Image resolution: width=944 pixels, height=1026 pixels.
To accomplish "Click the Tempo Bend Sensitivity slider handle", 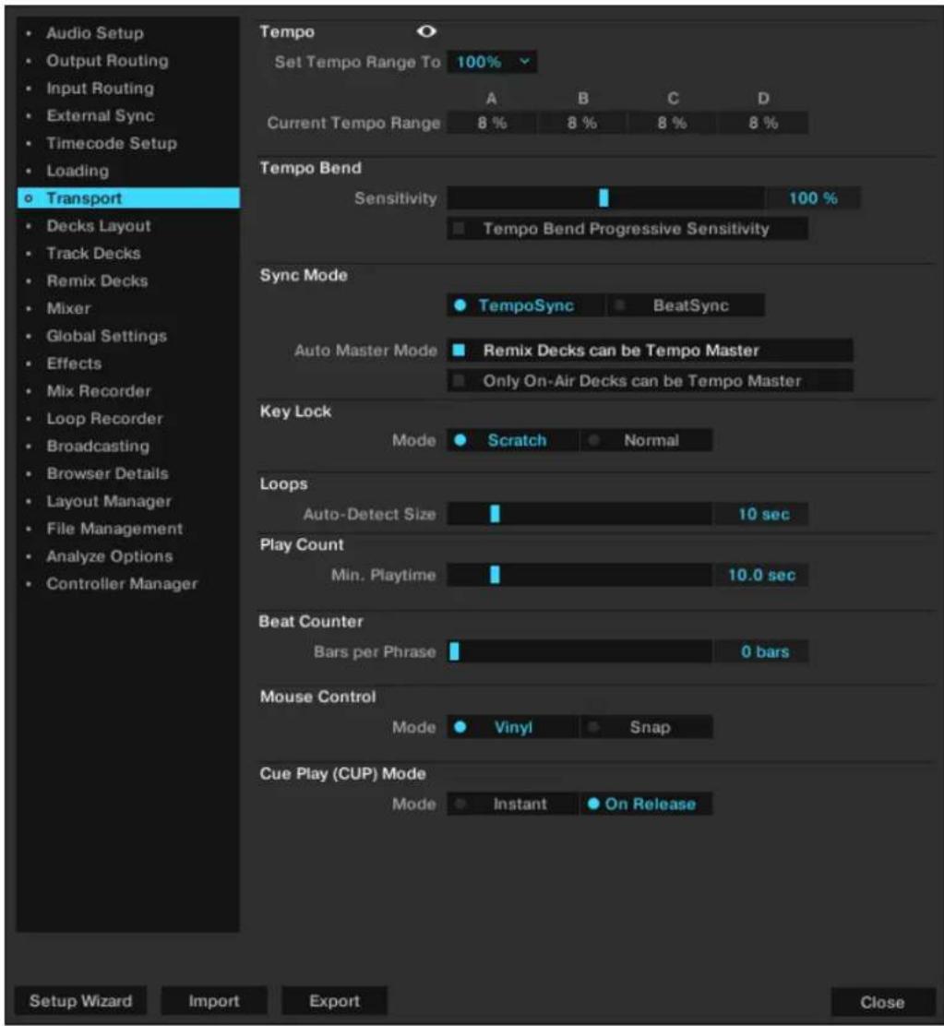I will pyautogui.click(x=603, y=197).
